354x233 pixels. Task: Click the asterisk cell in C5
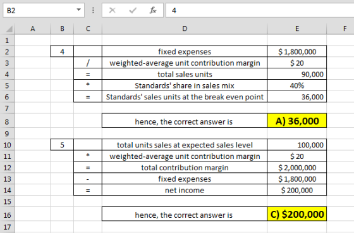(x=88, y=85)
